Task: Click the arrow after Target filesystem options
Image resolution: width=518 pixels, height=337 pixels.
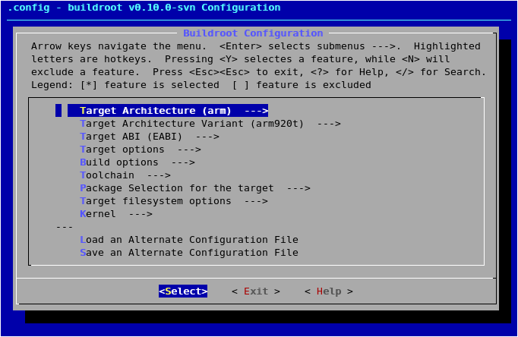Action: [x=255, y=201]
